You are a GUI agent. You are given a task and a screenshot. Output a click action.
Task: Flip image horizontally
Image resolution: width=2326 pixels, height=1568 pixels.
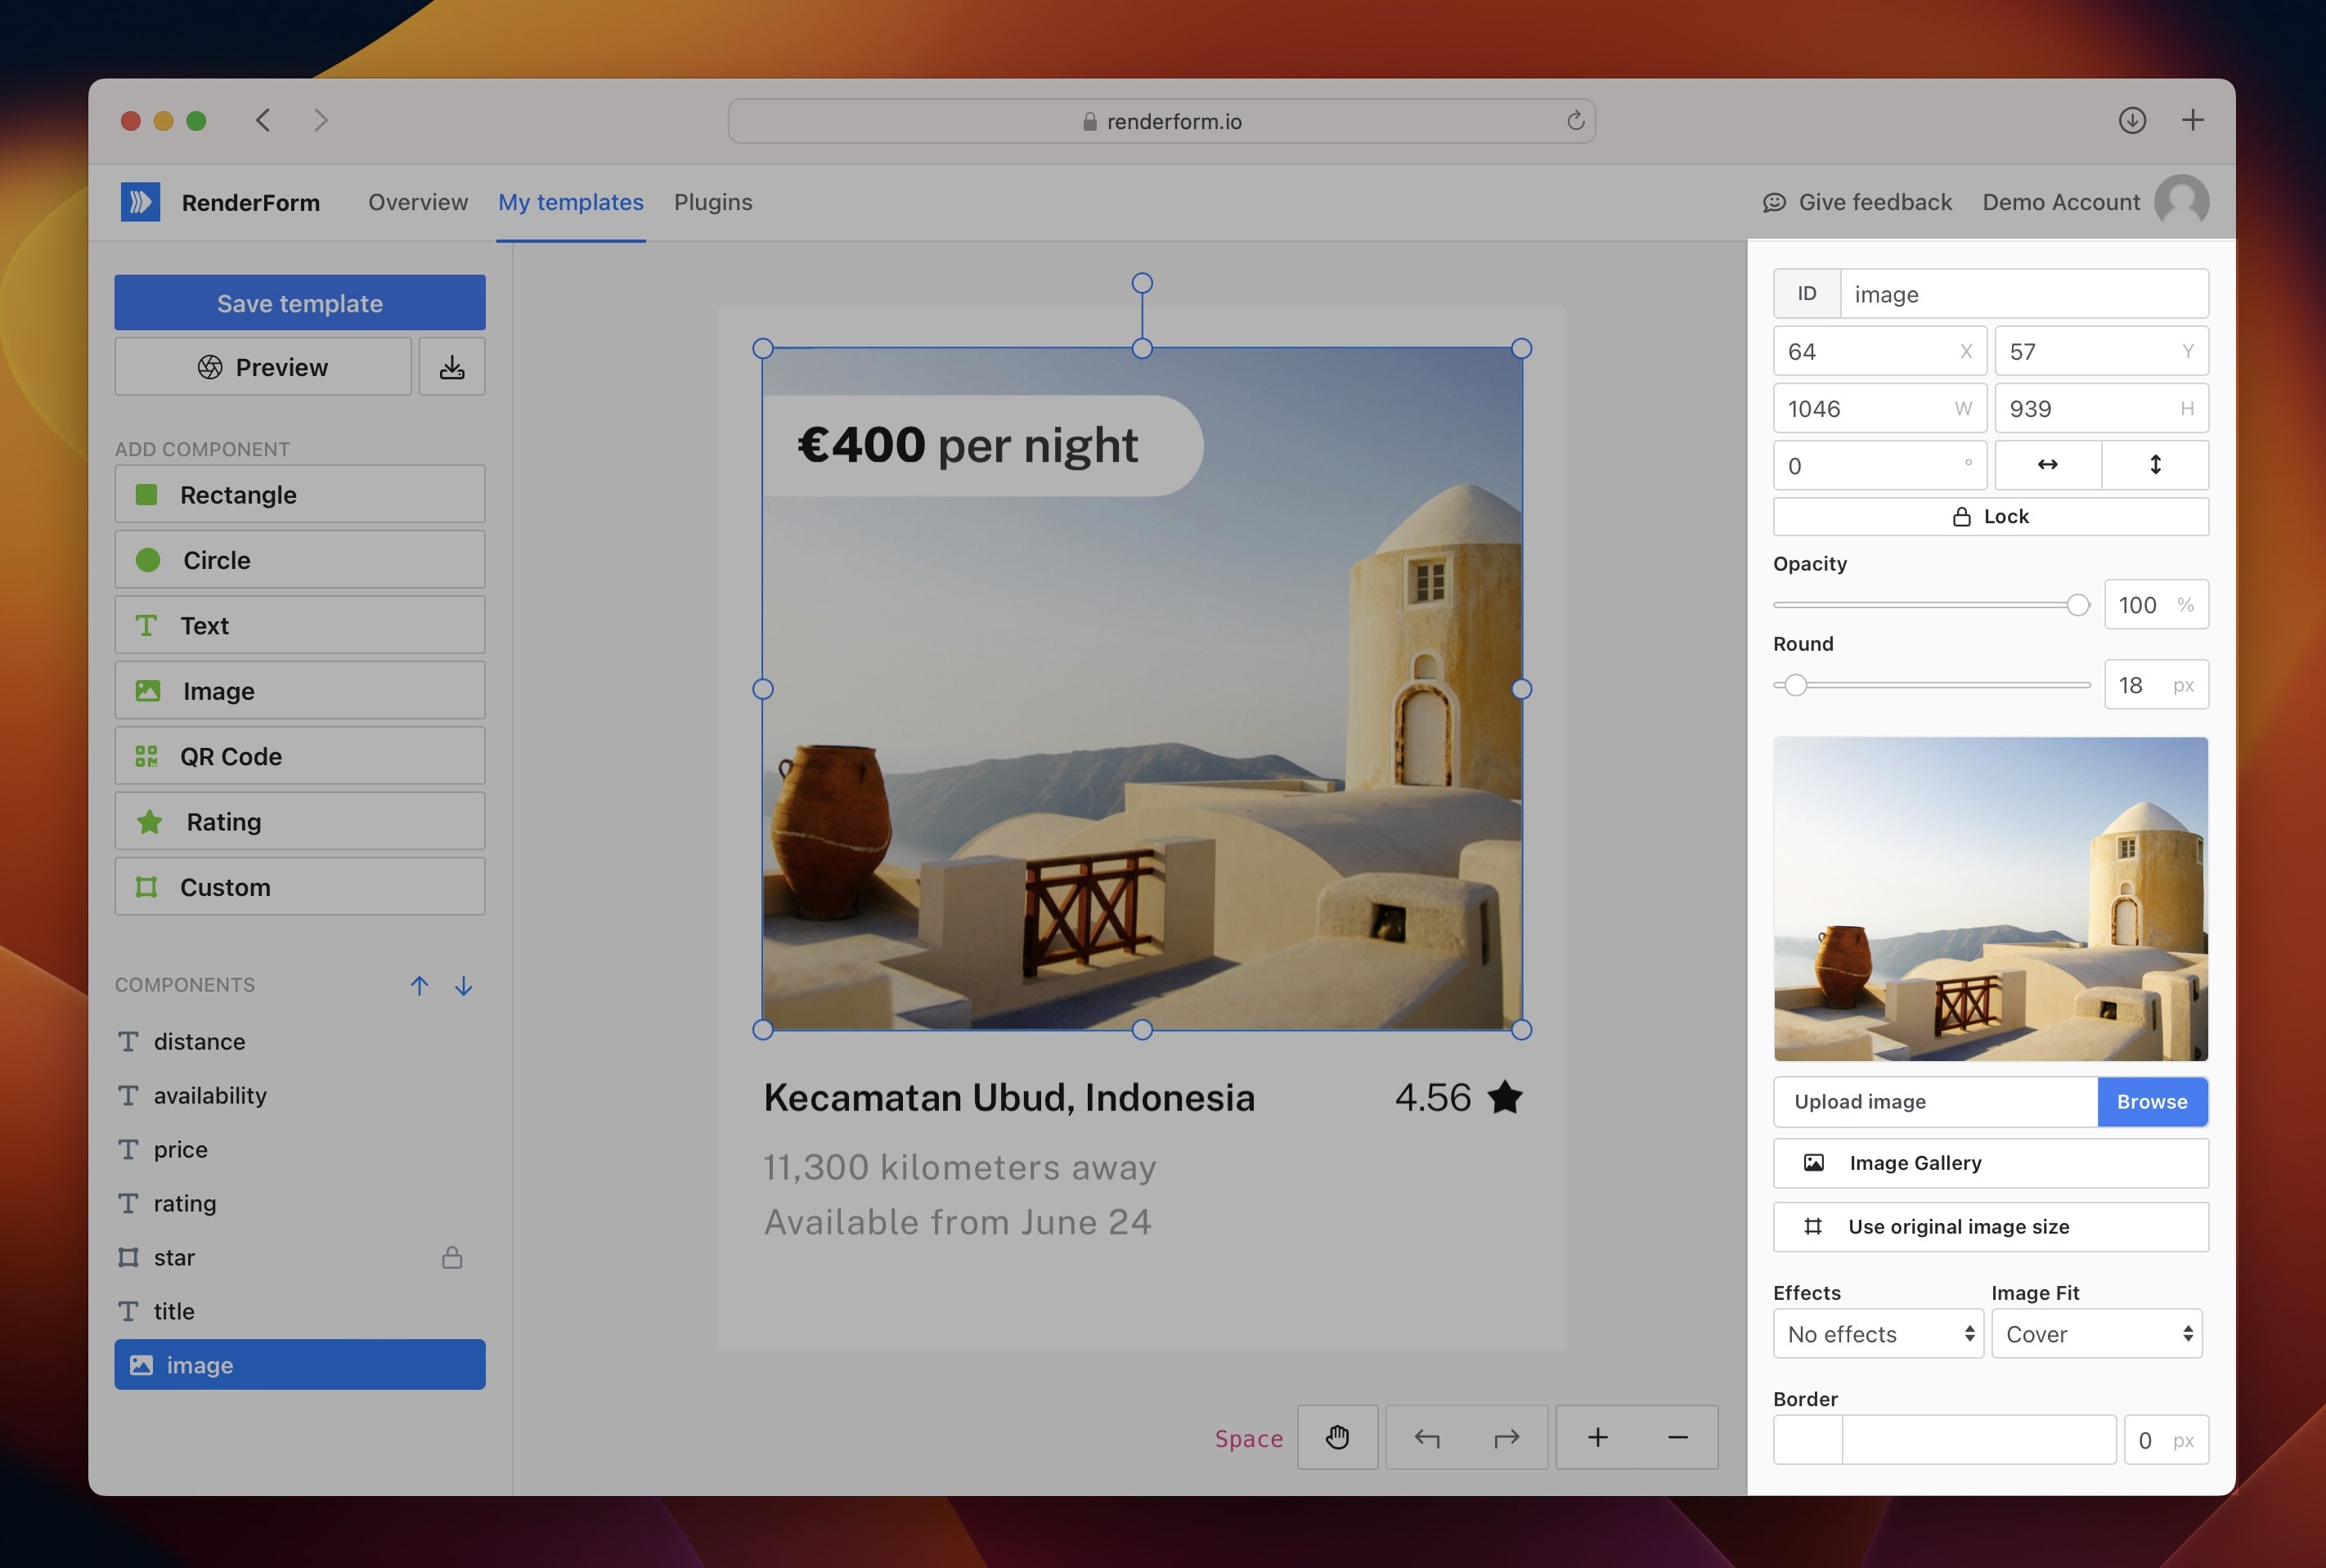tap(2048, 465)
